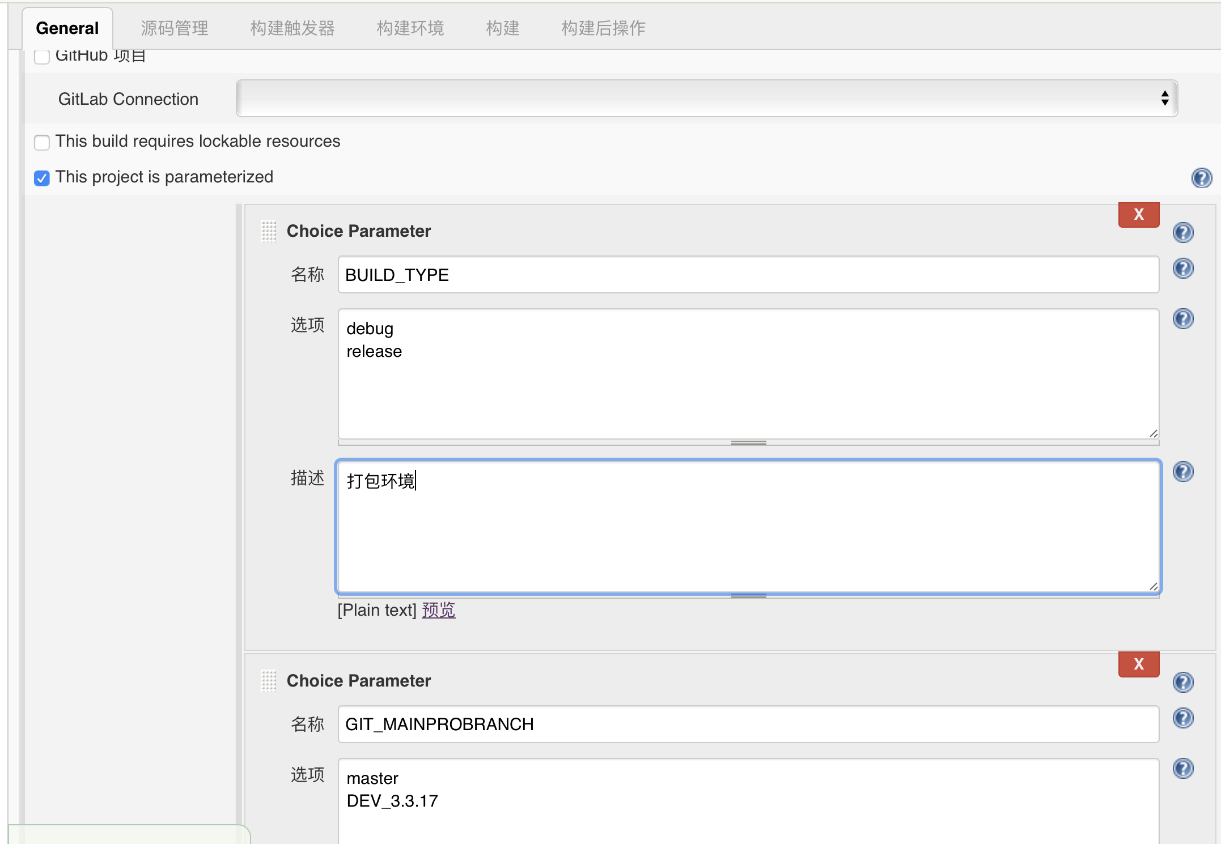This screenshot has width=1221, height=844.
Task: Click the 预览 preview link
Action: (x=438, y=610)
